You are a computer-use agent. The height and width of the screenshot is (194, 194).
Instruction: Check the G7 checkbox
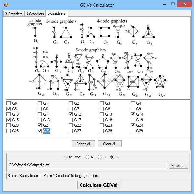[70, 109]
